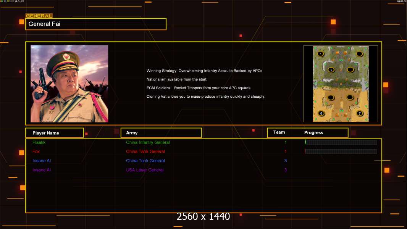407x229 pixels.
Task: Select the blue Insane AI player name
Action: (42, 161)
